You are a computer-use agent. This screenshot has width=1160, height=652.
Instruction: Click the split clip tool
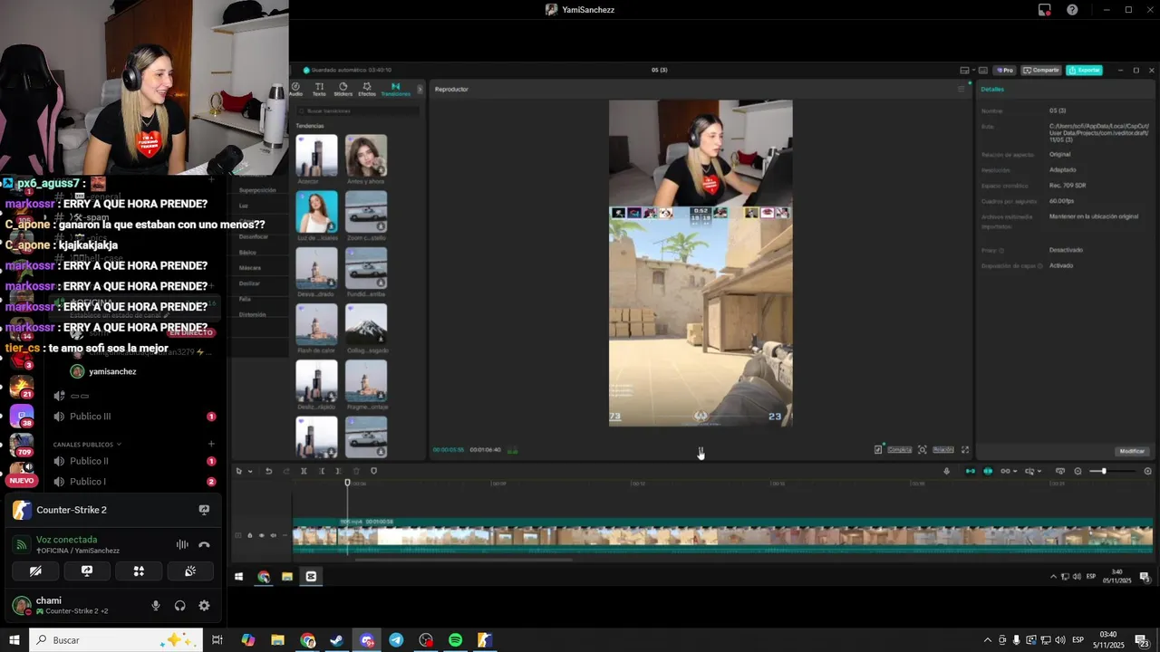(x=304, y=471)
